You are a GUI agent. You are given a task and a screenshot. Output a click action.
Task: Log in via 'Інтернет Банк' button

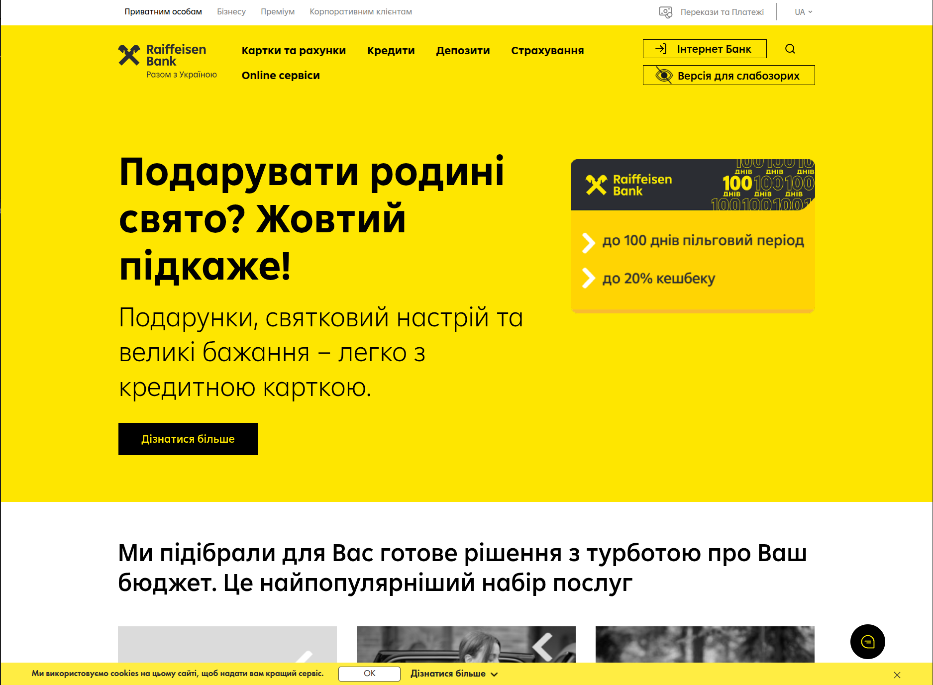point(705,49)
